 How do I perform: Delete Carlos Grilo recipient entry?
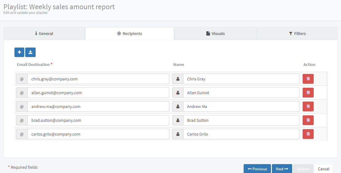pos(308,134)
